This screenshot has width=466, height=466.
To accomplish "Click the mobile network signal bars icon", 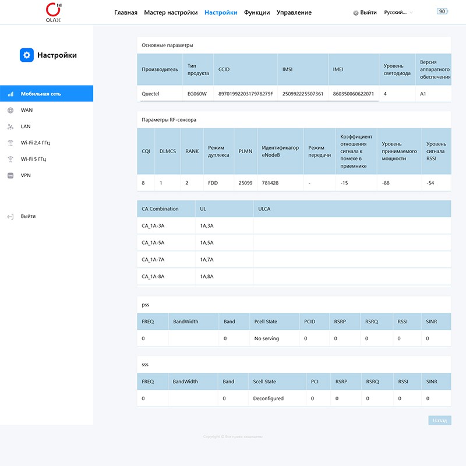I will (10, 94).
